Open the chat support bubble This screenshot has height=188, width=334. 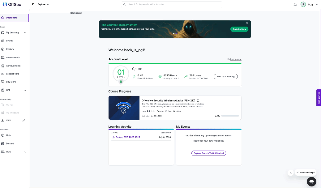click(311, 182)
